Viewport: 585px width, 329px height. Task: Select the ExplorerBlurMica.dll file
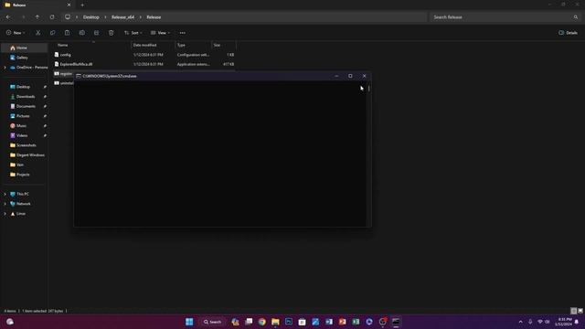click(144, 64)
